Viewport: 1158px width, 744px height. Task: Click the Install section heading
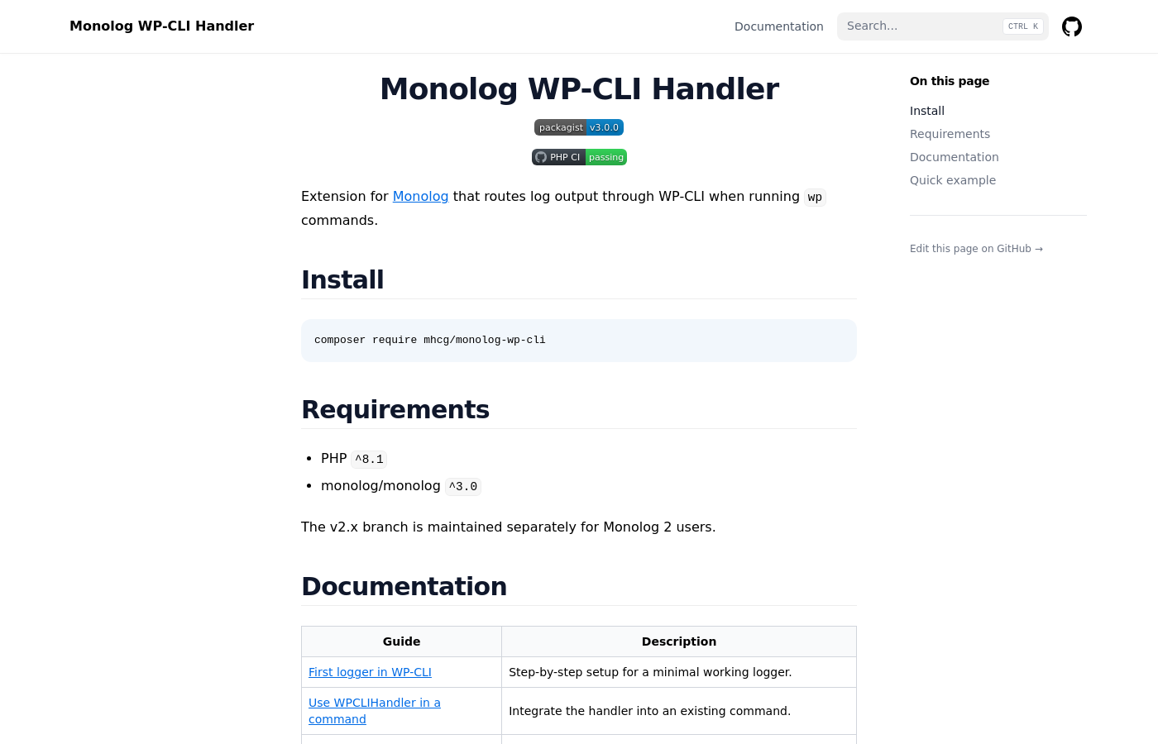pos(342,279)
